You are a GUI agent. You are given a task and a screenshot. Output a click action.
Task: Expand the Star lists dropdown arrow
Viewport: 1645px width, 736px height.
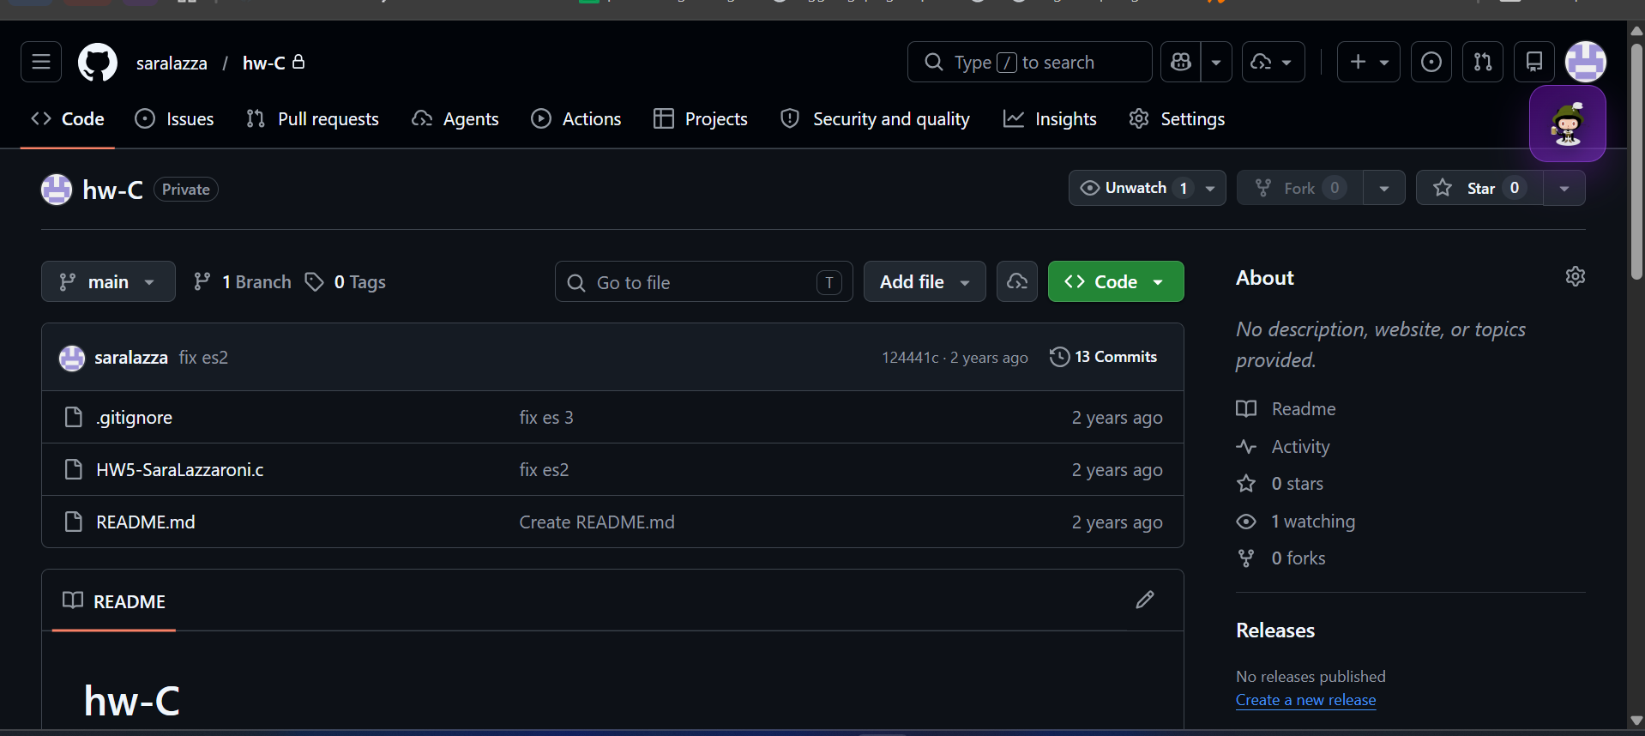pyautogui.click(x=1564, y=188)
